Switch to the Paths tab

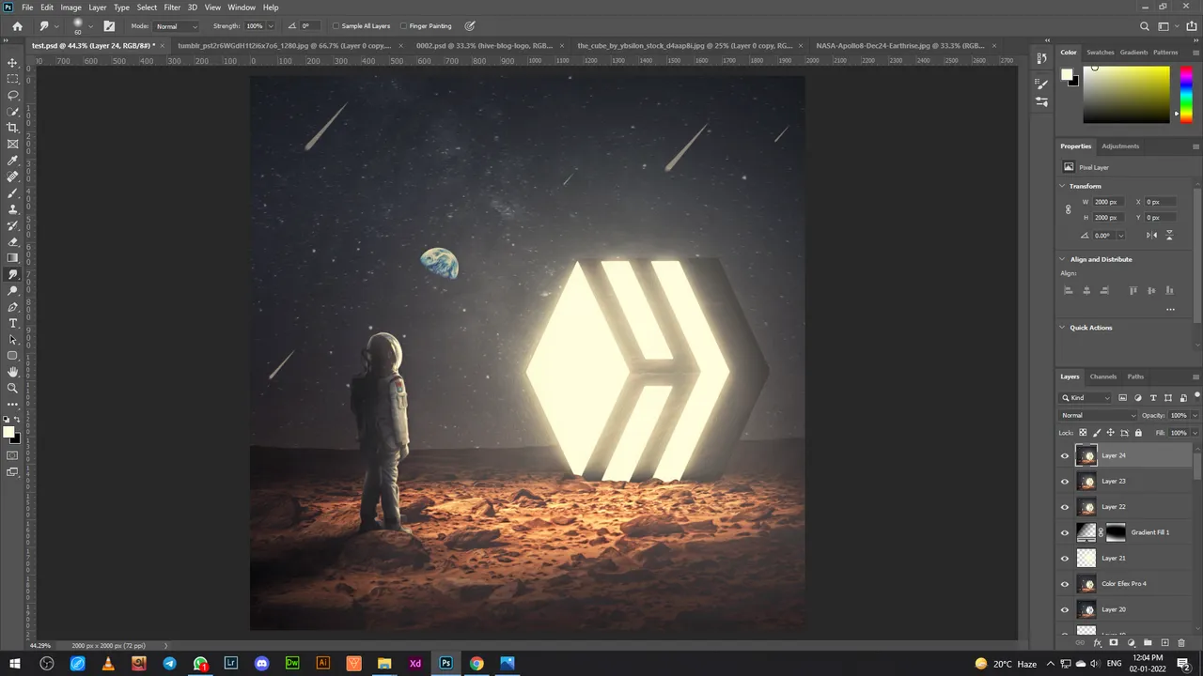(x=1135, y=376)
